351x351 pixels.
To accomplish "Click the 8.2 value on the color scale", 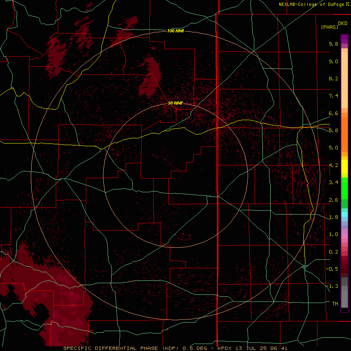I will pyautogui.click(x=333, y=78).
